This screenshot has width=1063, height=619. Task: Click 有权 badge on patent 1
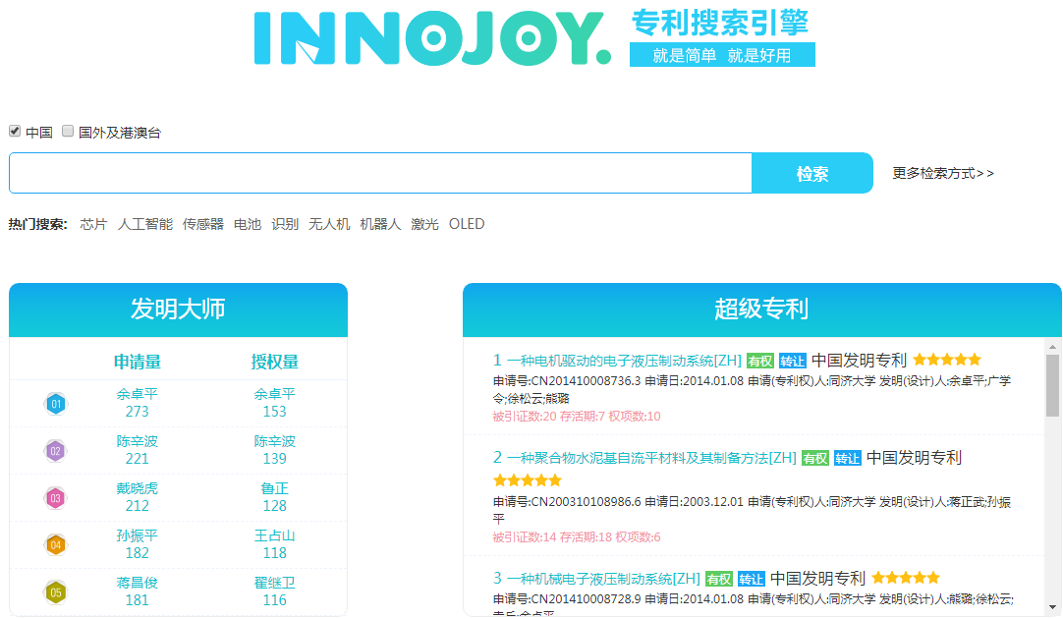(x=760, y=362)
